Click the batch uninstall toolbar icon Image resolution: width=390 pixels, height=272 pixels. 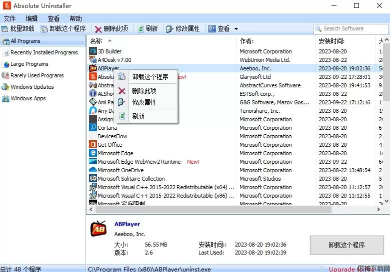pyautogui.click(x=4, y=29)
